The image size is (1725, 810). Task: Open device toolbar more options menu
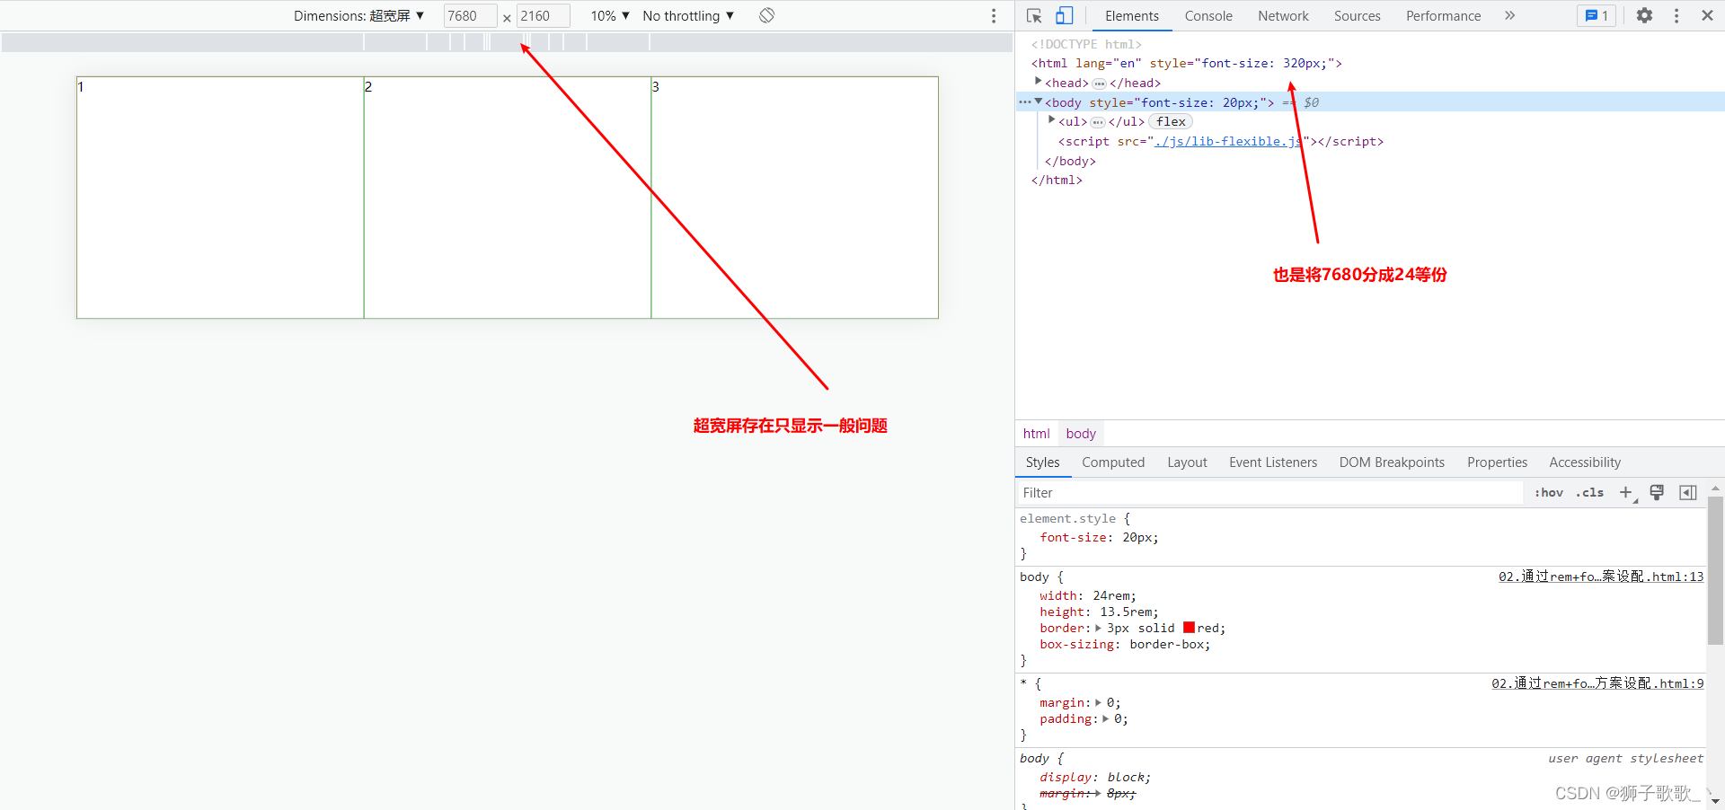tap(994, 15)
